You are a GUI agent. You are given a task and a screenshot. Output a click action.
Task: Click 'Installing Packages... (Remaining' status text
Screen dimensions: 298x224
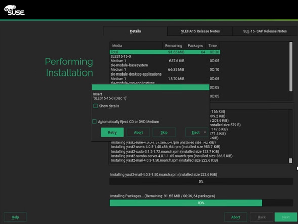pyautogui.click(x=162, y=196)
